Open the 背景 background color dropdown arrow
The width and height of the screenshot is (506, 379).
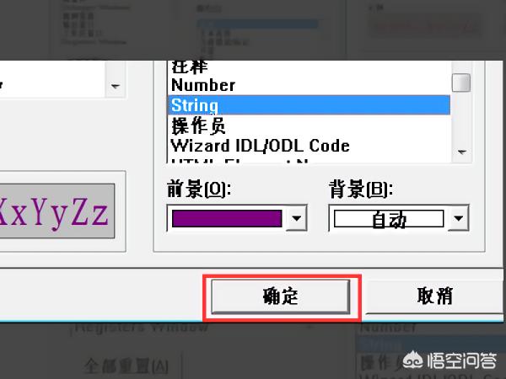[x=458, y=219]
